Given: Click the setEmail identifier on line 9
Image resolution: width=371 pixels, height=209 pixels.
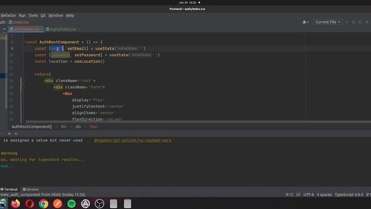Looking at the screenshot, I should (x=78, y=49).
